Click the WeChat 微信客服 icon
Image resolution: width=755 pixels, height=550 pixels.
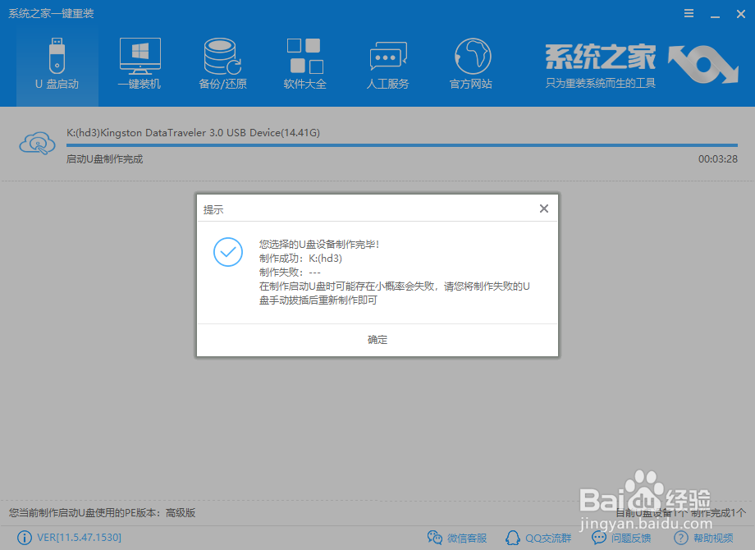[x=435, y=538]
